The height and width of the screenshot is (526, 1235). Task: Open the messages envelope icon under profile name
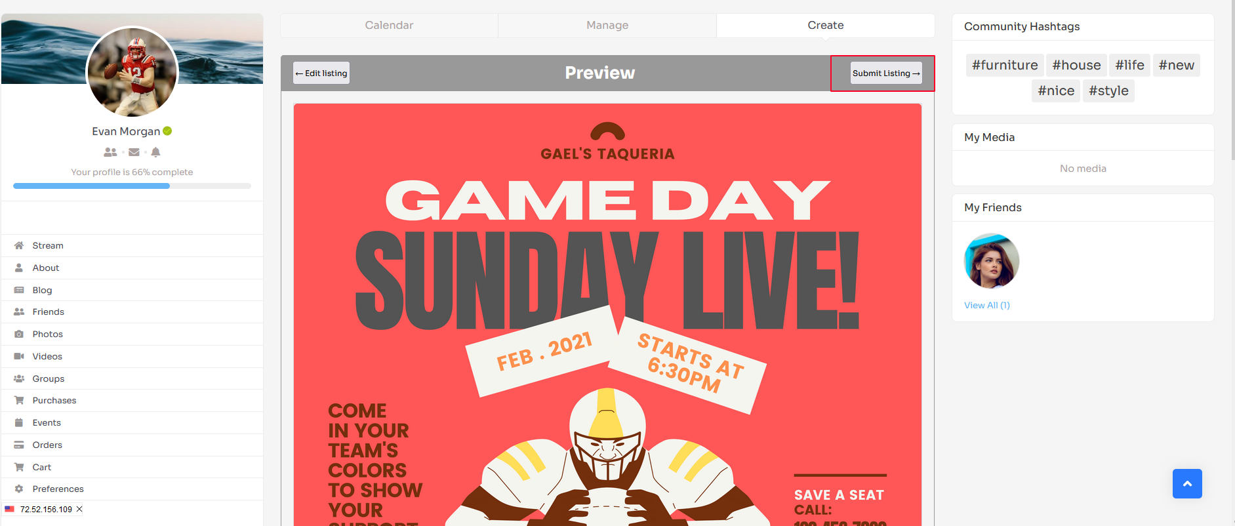click(134, 152)
